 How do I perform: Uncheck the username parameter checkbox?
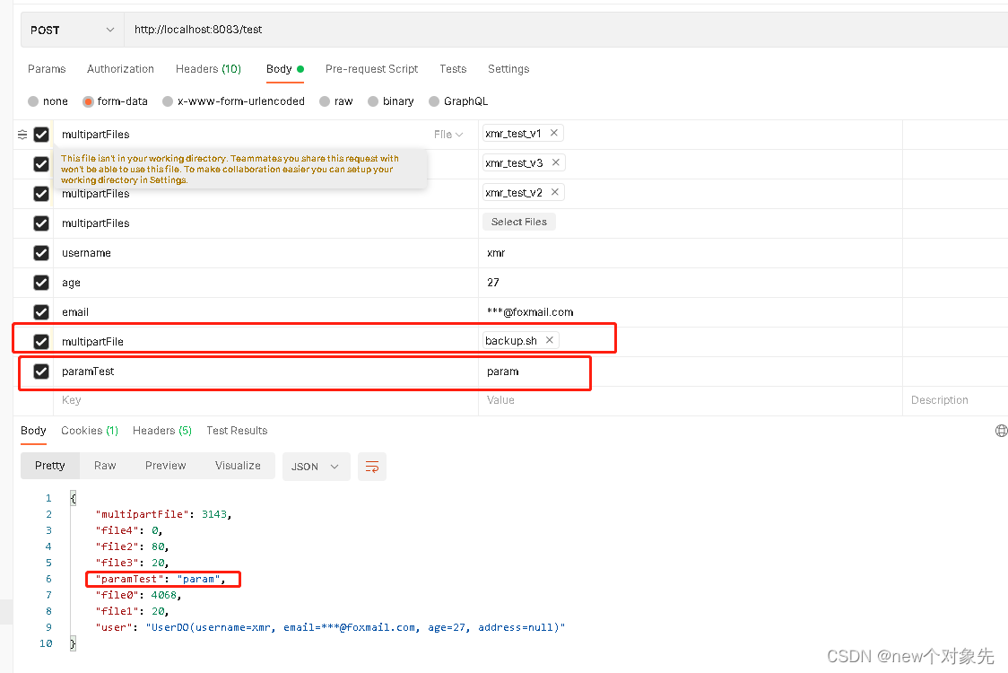point(41,253)
